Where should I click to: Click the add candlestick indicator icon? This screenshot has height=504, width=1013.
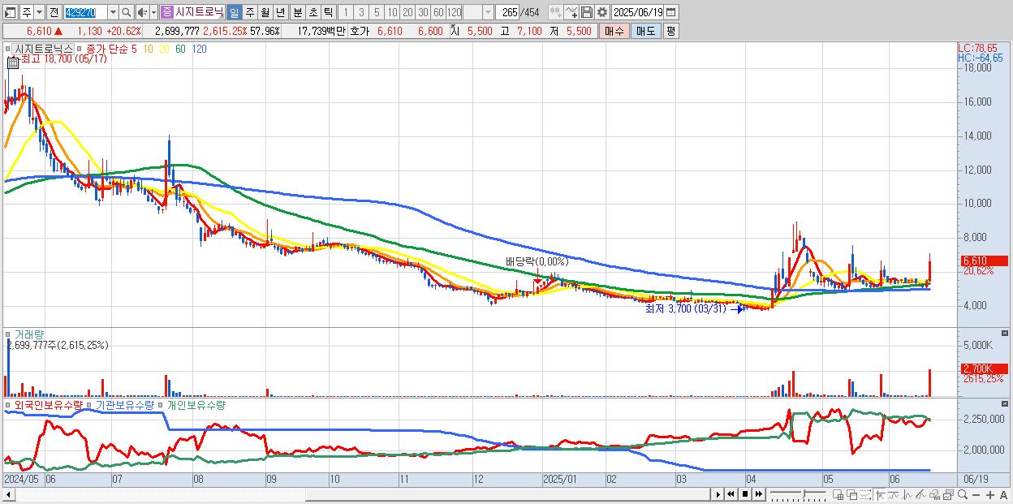click(x=556, y=12)
